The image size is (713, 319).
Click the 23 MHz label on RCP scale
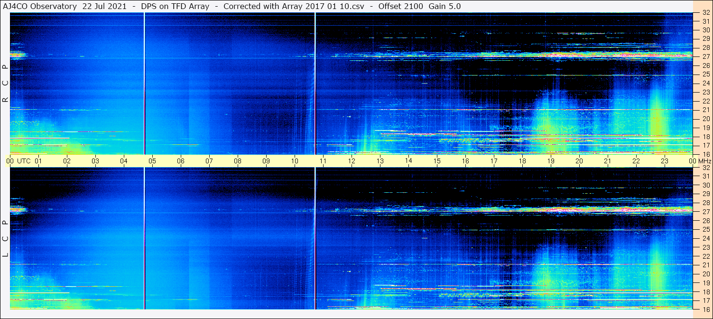click(705, 92)
